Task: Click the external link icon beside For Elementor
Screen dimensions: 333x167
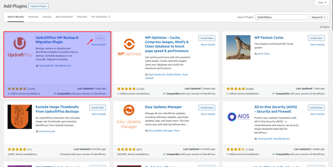Action: click(x=109, y=17)
